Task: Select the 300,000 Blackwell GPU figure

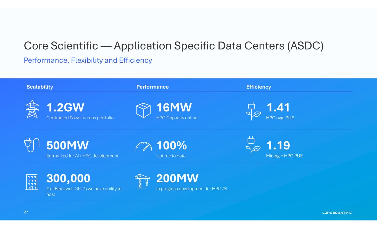Action: [68, 178]
